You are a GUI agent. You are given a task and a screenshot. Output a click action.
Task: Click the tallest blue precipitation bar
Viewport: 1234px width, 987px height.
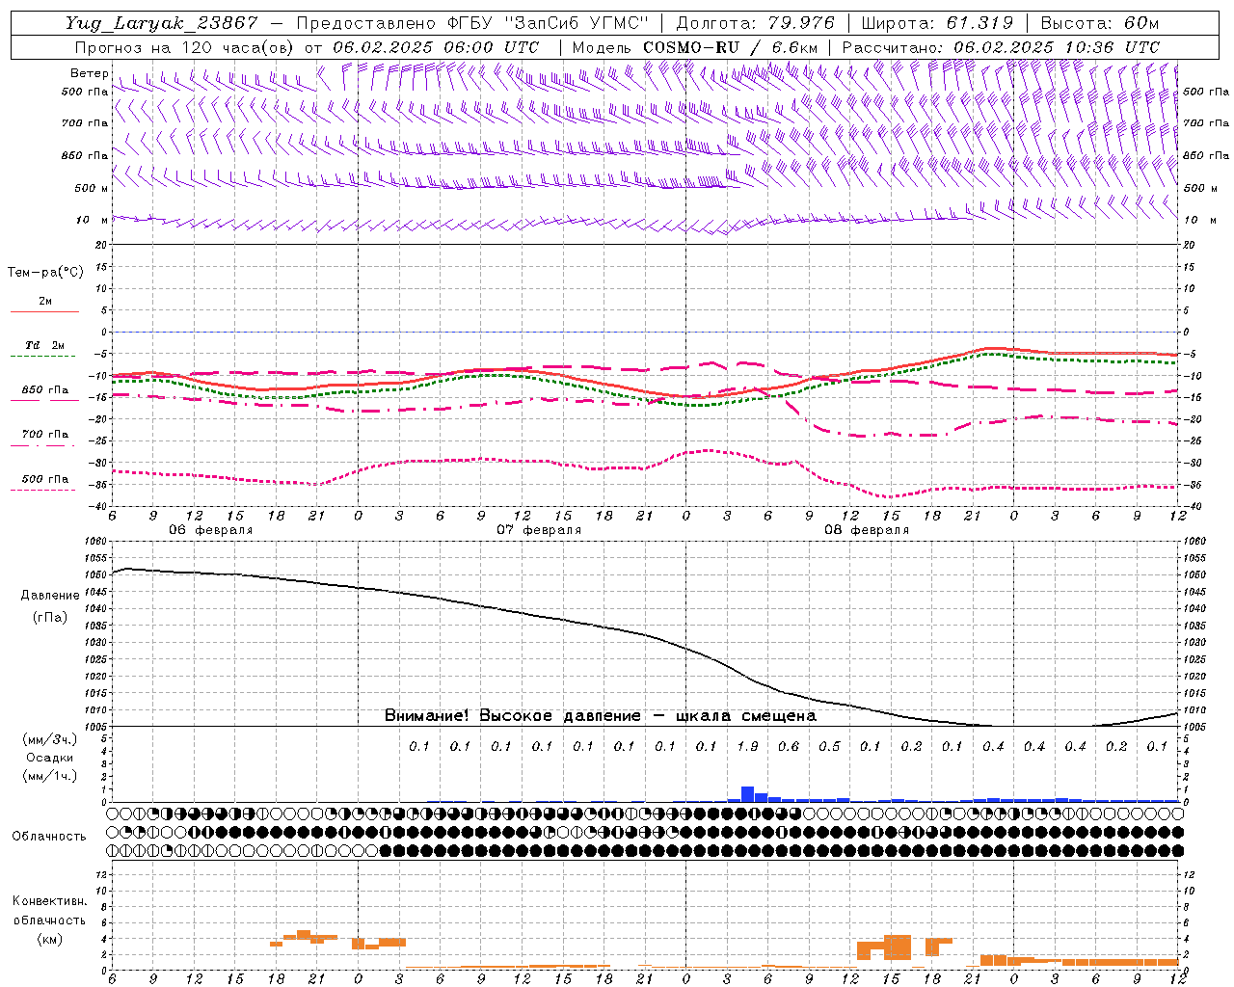tap(747, 794)
